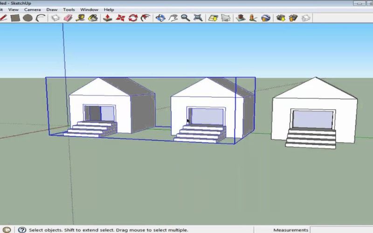Click the 'Measurements' label in status bar
Viewport: 373px width, 233px height.
(x=290, y=230)
